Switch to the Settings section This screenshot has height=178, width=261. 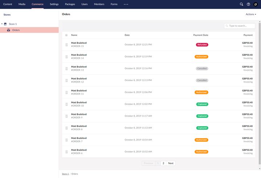tap(54, 4)
